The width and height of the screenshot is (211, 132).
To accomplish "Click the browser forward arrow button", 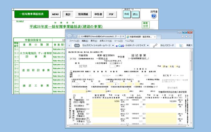I will [74, 36].
